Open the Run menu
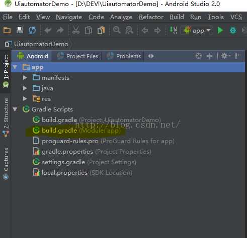This screenshot has width=247, height=238. tap(196, 17)
